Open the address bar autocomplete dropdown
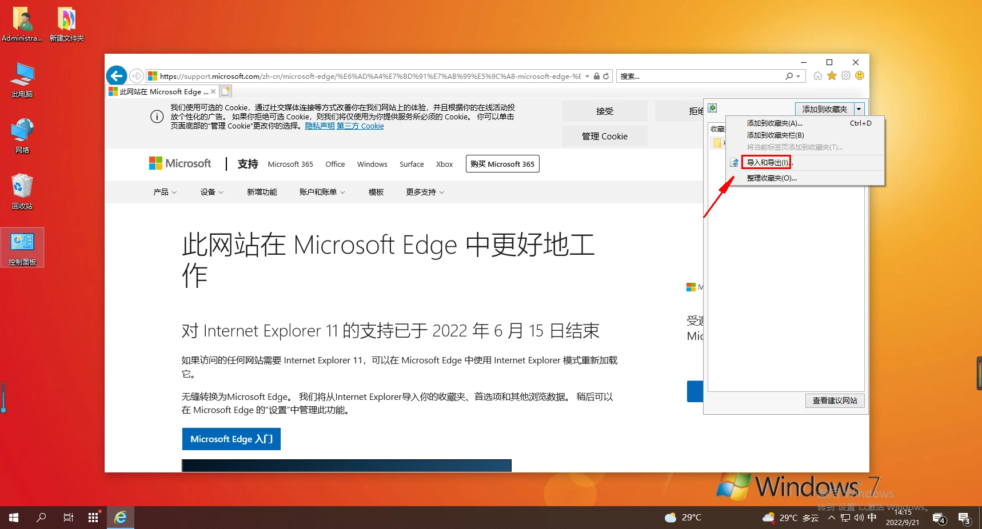The height and width of the screenshot is (529, 982). (587, 76)
